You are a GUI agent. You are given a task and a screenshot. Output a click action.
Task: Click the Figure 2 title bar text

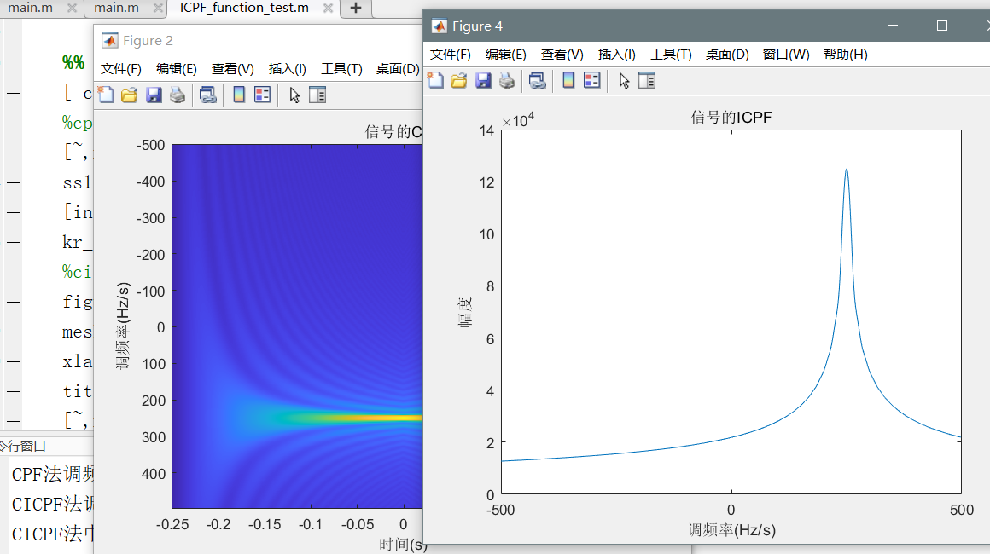point(148,40)
